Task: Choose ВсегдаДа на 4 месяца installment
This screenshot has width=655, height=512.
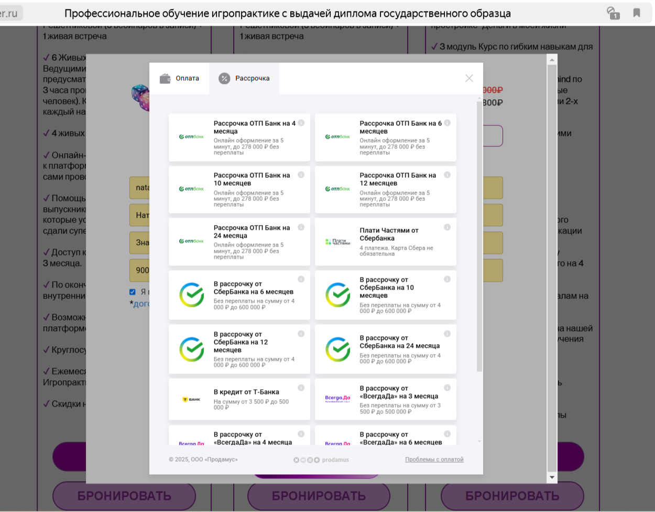Action: click(x=239, y=436)
